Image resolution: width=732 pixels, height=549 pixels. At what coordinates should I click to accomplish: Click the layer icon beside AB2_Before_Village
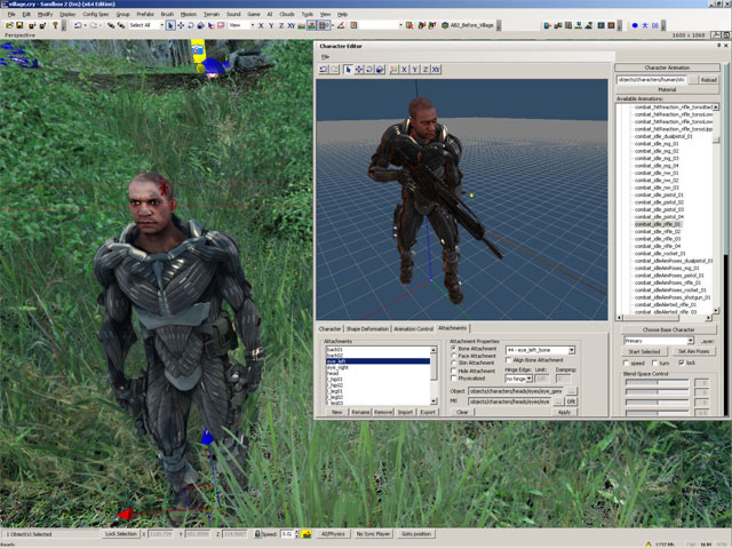pos(445,25)
